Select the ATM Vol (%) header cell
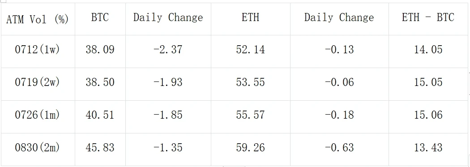Viewport: 470px width, 167px height. point(38,19)
